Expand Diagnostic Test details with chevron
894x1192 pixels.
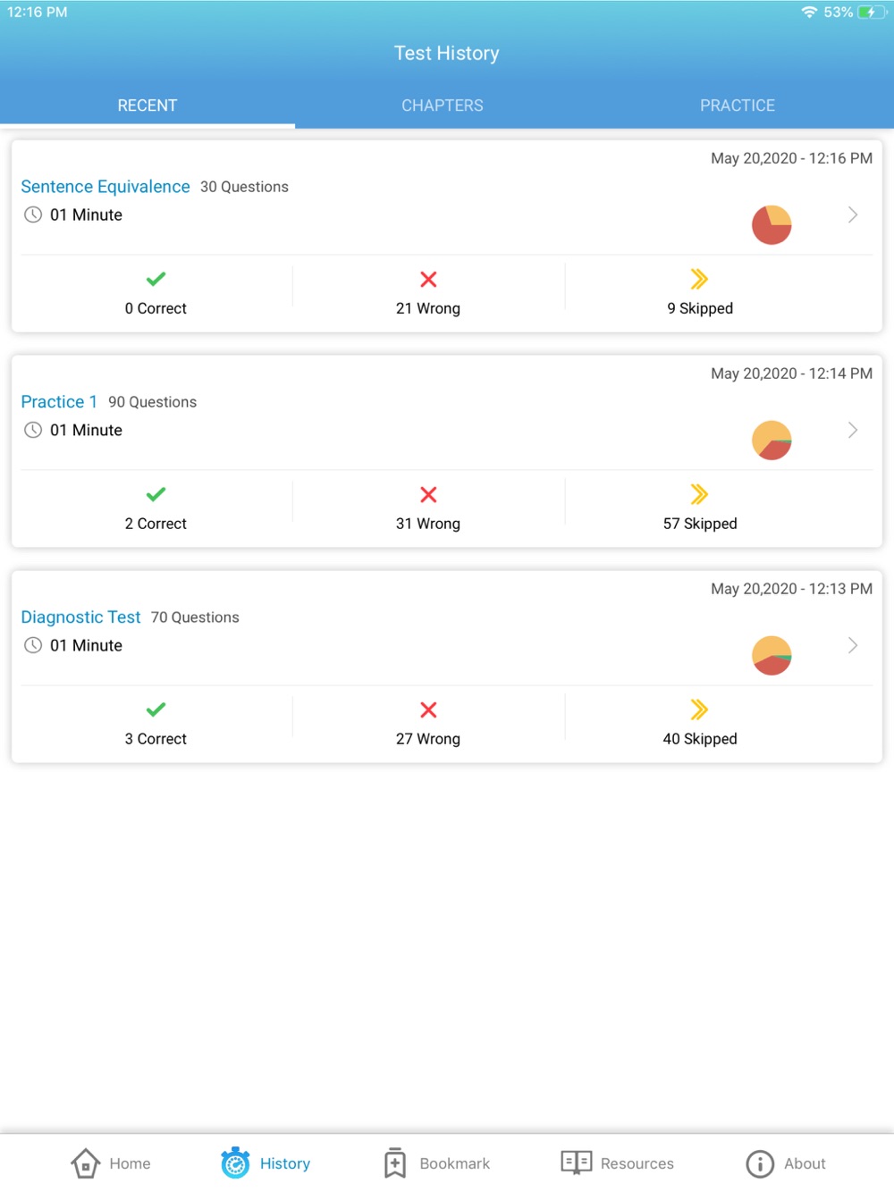click(x=853, y=645)
